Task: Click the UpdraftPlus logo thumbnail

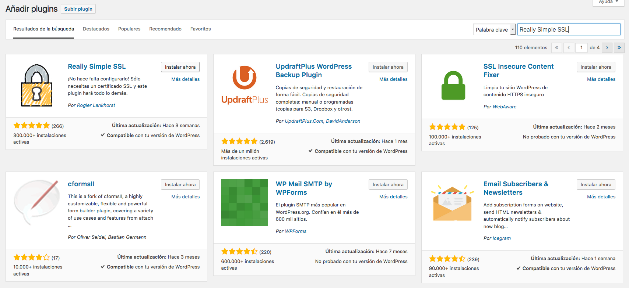Action: [245, 85]
